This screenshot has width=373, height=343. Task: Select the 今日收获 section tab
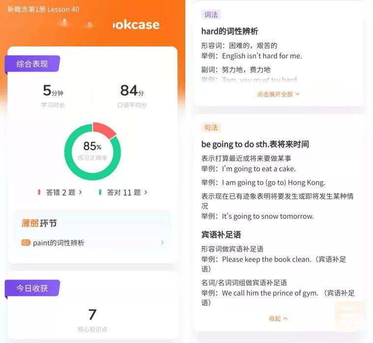coord(32,288)
